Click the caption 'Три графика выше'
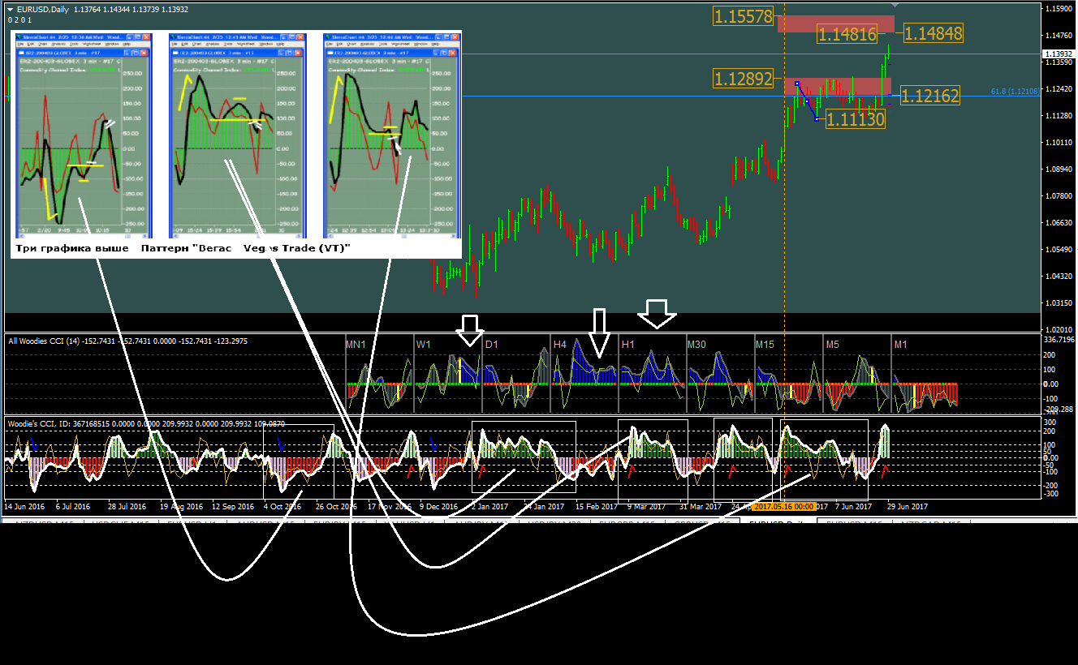 (x=72, y=247)
